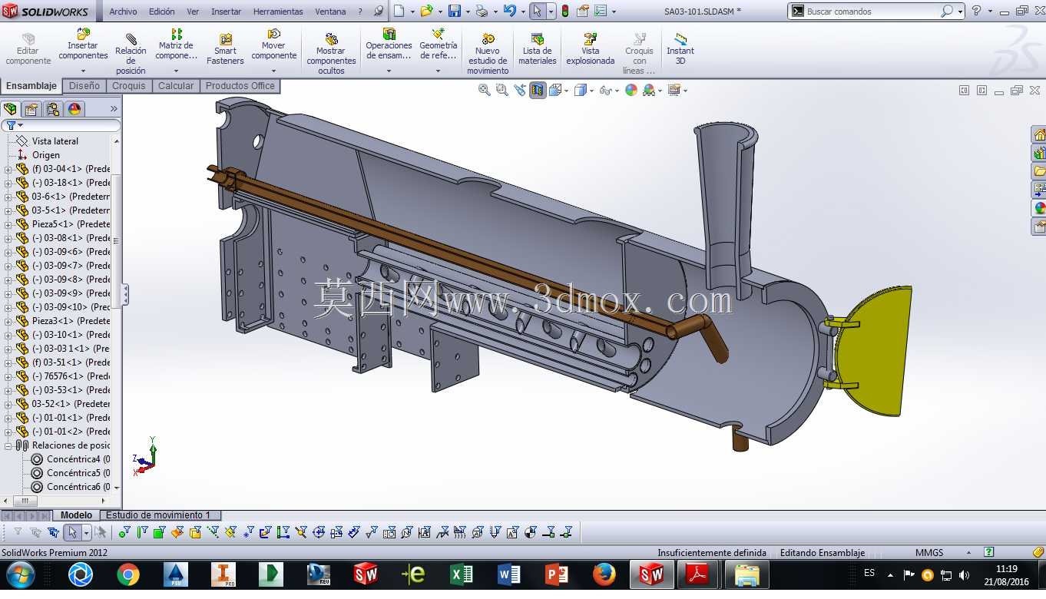
Task: Open the ConfigurationManager tab icon
Action: (53, 109)
